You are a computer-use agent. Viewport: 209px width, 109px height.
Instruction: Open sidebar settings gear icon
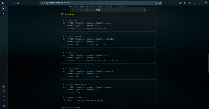(x=4, y=106)
